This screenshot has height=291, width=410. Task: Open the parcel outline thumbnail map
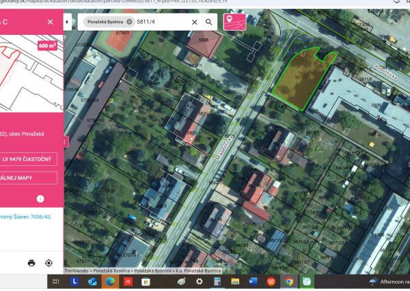[x=31, y=74]
